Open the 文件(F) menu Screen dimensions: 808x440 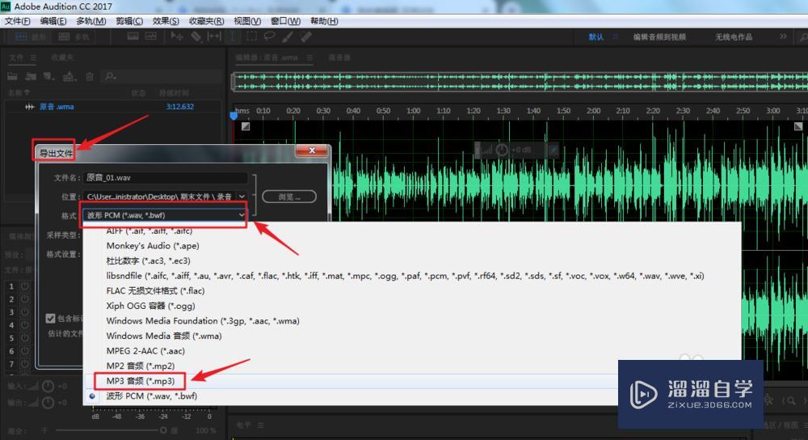click(x=18, y=21)
